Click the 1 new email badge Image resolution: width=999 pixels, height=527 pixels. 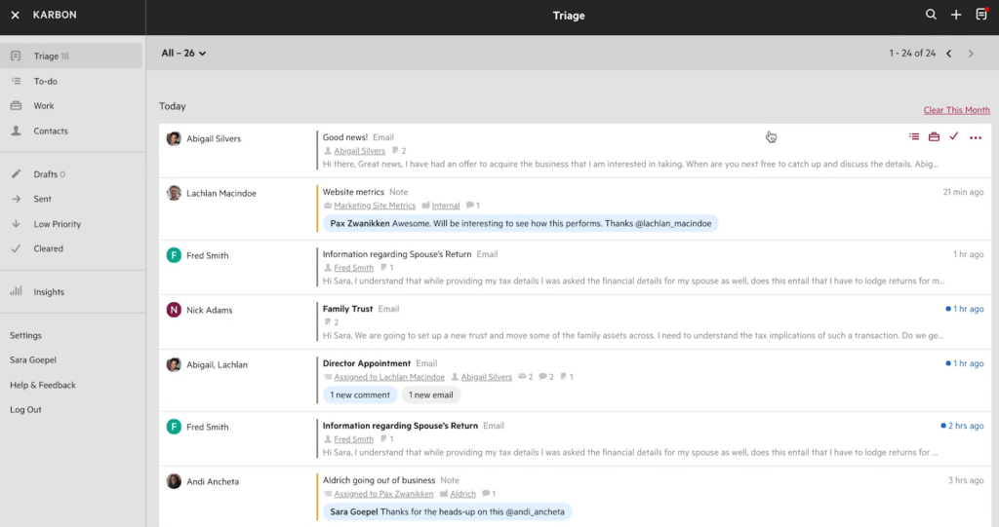pyautogui.click(x=430, y=395)
